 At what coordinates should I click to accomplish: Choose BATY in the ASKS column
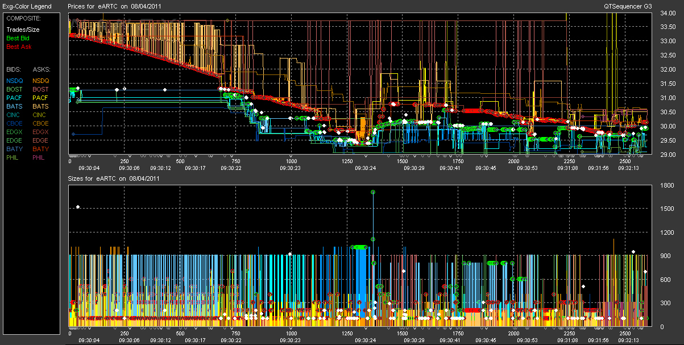[41, 149]
